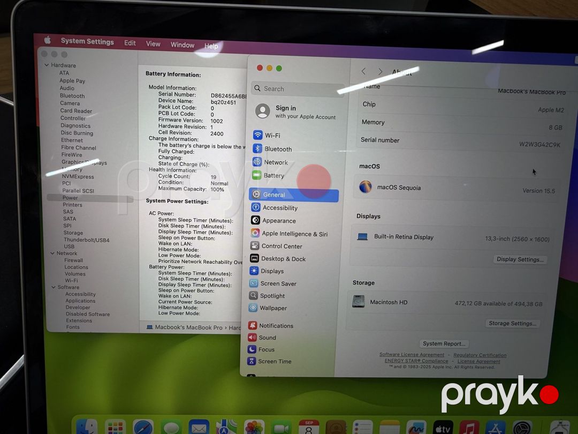The width and height of the screenshot is (578, 434).
Task: Select Apple Pay in System Information sidebar
Action: [72, 80]
